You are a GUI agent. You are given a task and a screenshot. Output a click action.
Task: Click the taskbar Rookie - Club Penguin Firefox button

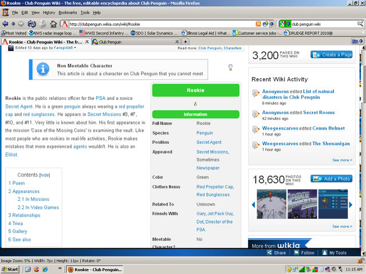[95, 269]
